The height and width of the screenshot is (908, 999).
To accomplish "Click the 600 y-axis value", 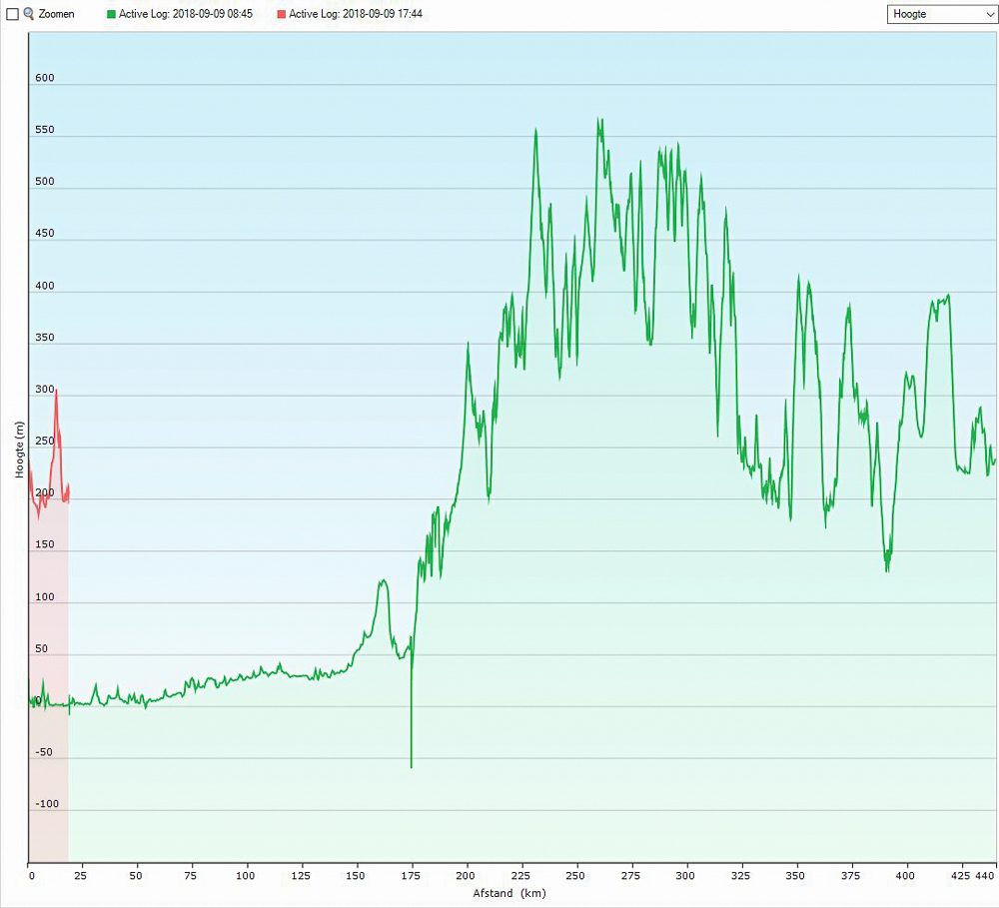I will [45, 78].
